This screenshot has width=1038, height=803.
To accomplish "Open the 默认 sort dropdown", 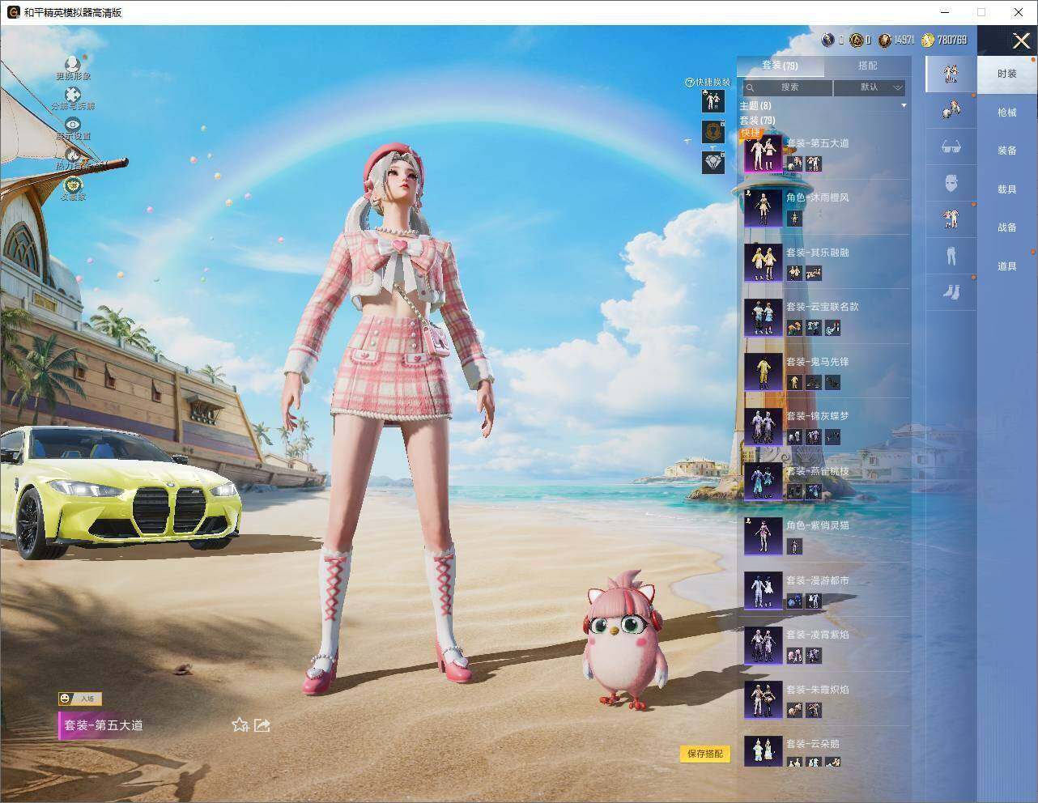I will point(870,87).
